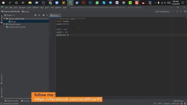Click the facebook.com/aralfinarif1 link

pos(68,99)
